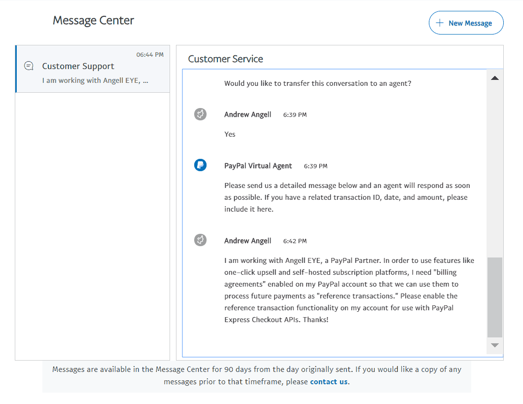This screenshot has height=404, width=523.
Task: Click the plus icon in New Message
Action: (x=440, y=23)
